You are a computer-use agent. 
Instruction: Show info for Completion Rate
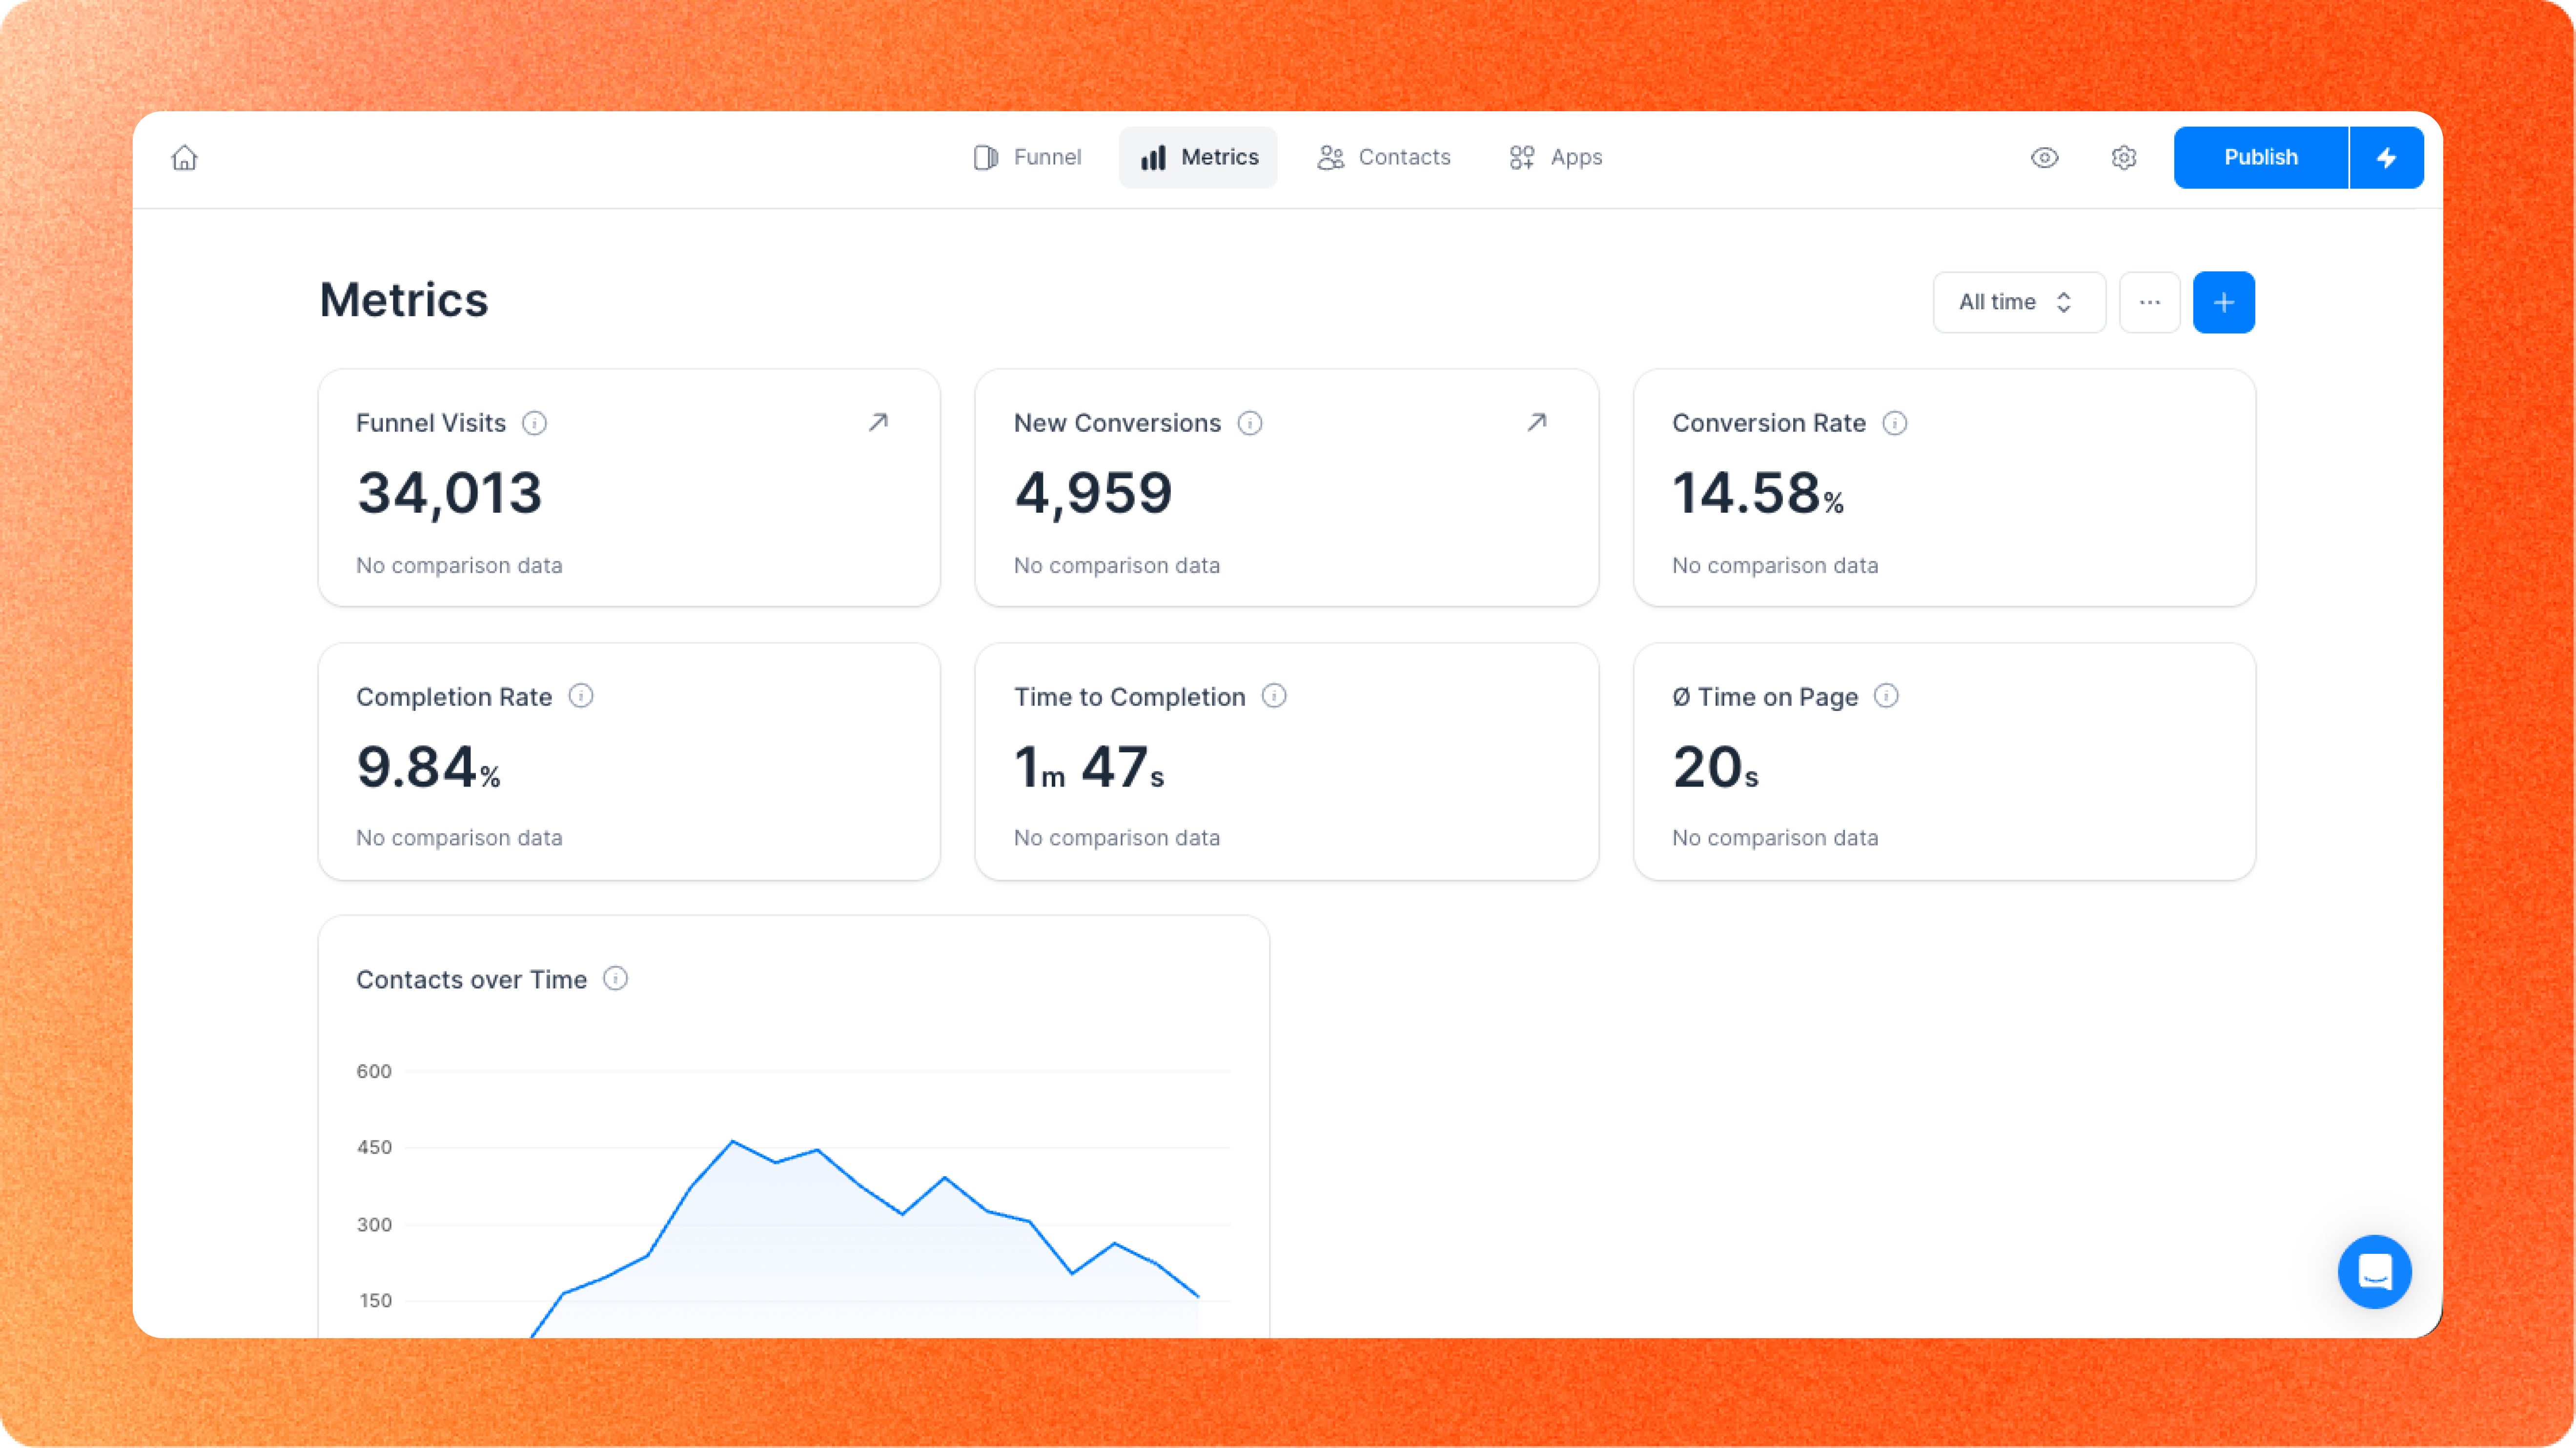coord(581,696)
